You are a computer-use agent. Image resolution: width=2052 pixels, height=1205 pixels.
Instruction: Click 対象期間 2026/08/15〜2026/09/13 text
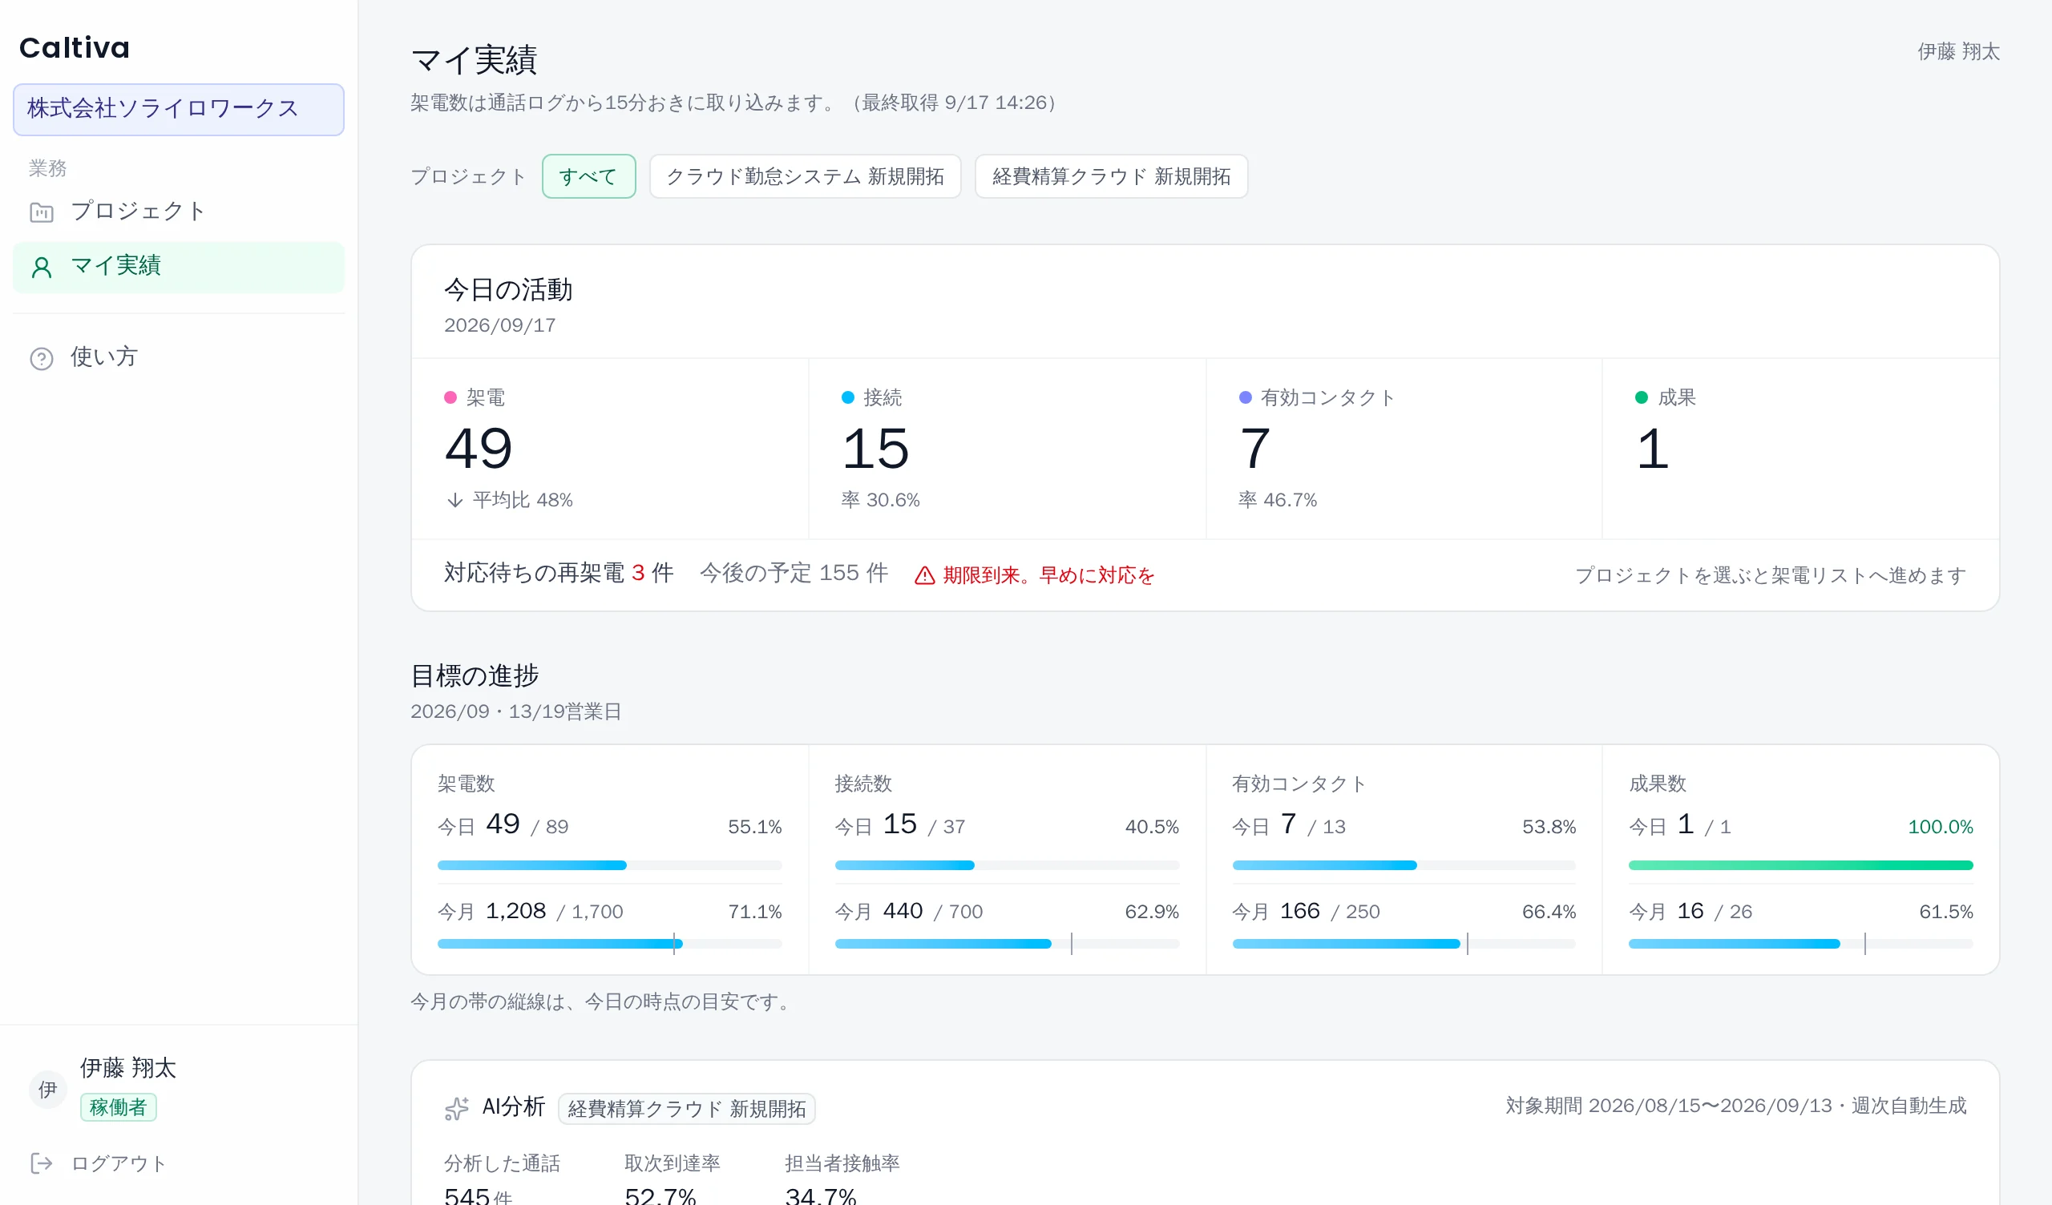pos(1669,1106)
